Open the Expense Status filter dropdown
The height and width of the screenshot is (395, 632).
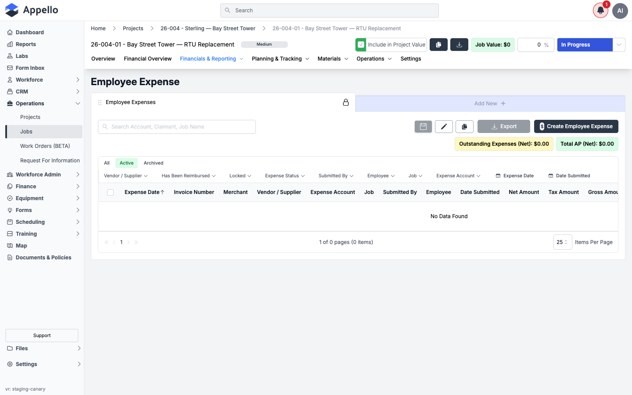coord(285,176)
